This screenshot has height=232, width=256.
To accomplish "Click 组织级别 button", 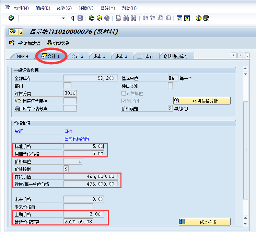I will [58, 43].
